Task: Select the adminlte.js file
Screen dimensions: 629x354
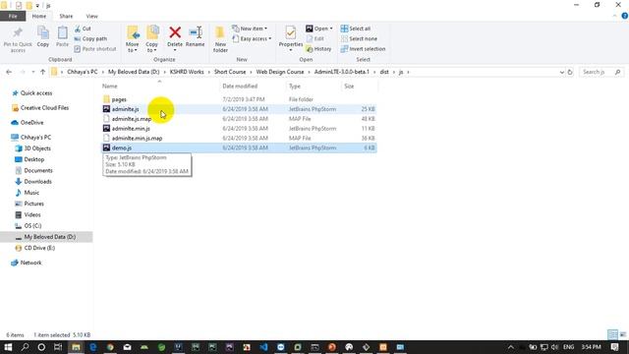Action: (x=239, y=109)
